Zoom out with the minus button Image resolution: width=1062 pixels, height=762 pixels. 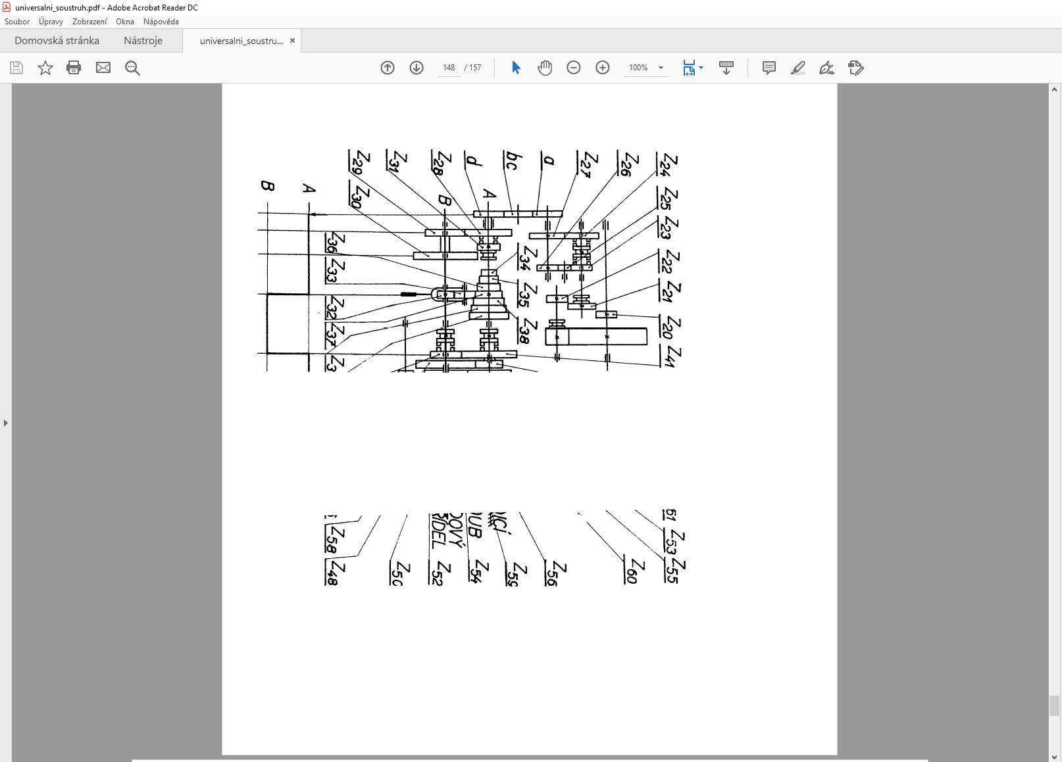point(574,68)
